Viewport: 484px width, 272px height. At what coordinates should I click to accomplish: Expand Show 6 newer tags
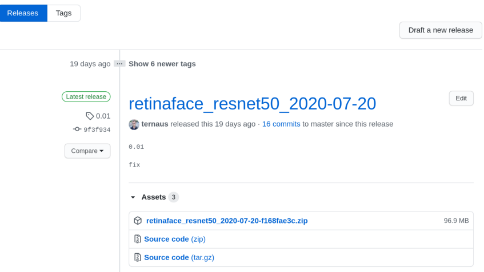(x=162, y=64)
